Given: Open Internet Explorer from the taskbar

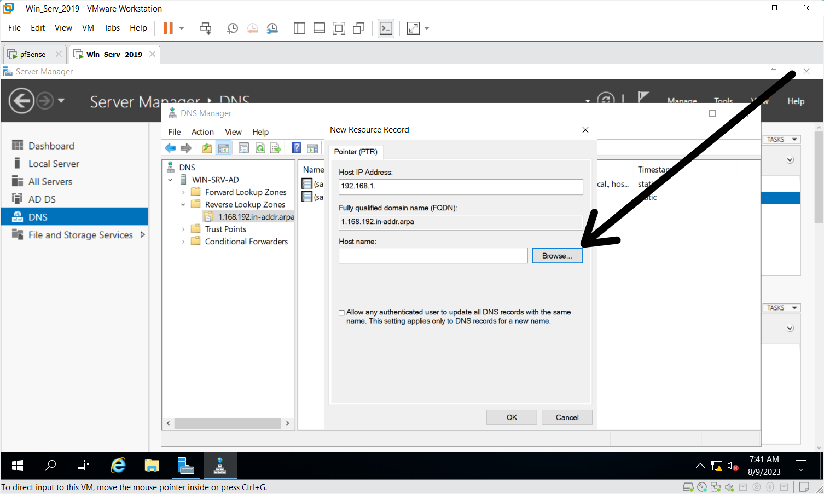Looking at the screenshot, I should coord(118,466).
